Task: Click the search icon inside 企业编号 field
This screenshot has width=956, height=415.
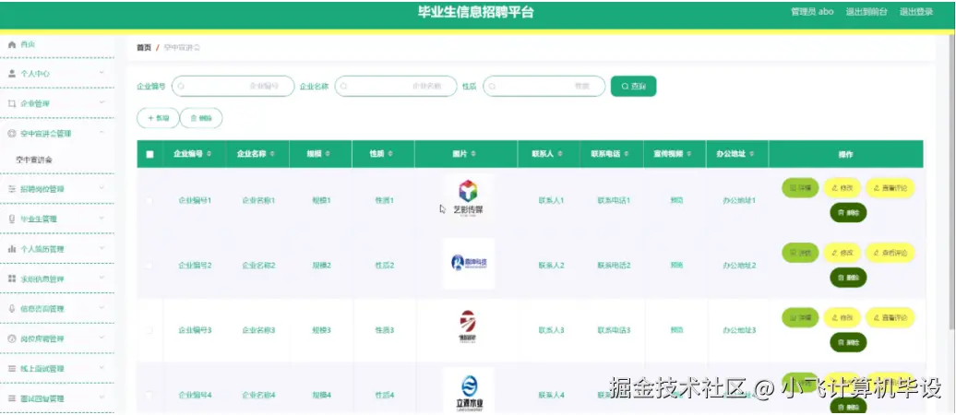Action: (182, 87)
